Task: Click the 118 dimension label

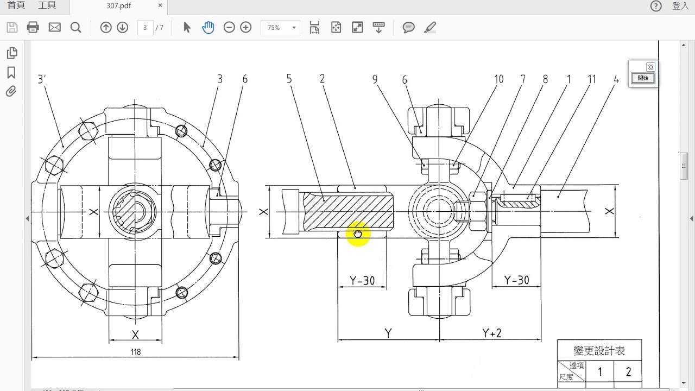Action: click(135, 352)
